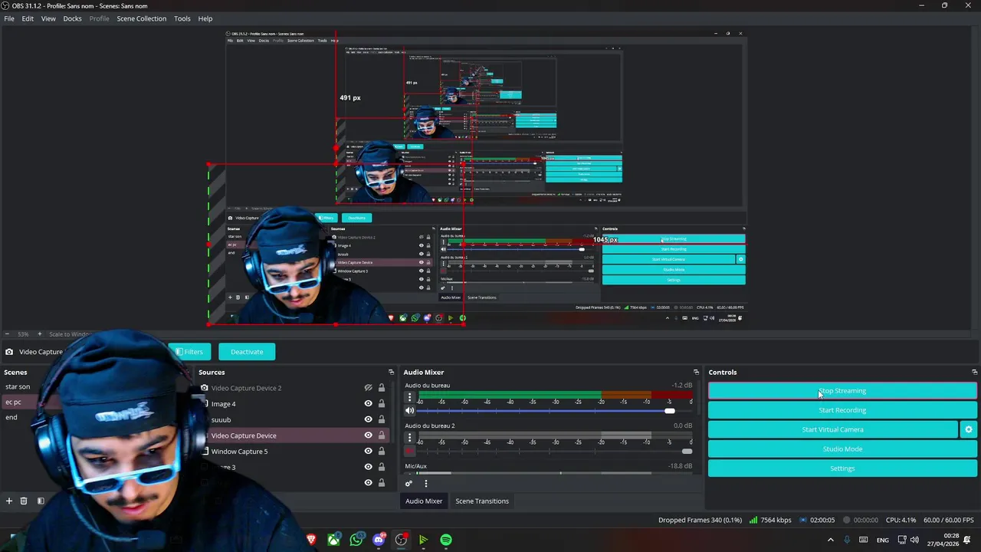981x552 pixels.
Task: Click Start Virtual Camera
Action: pos(833,429)
